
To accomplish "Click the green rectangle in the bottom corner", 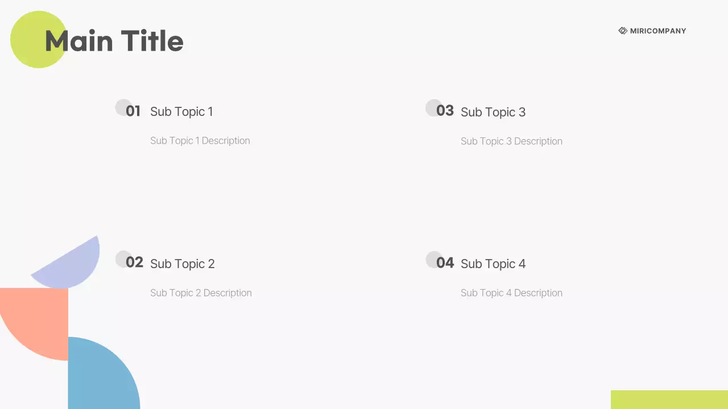I will click(669, 399).
